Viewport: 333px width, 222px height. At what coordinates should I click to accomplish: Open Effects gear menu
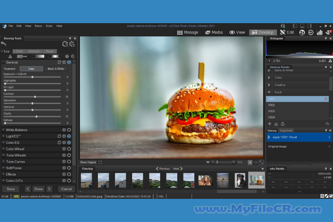(64, 174)
